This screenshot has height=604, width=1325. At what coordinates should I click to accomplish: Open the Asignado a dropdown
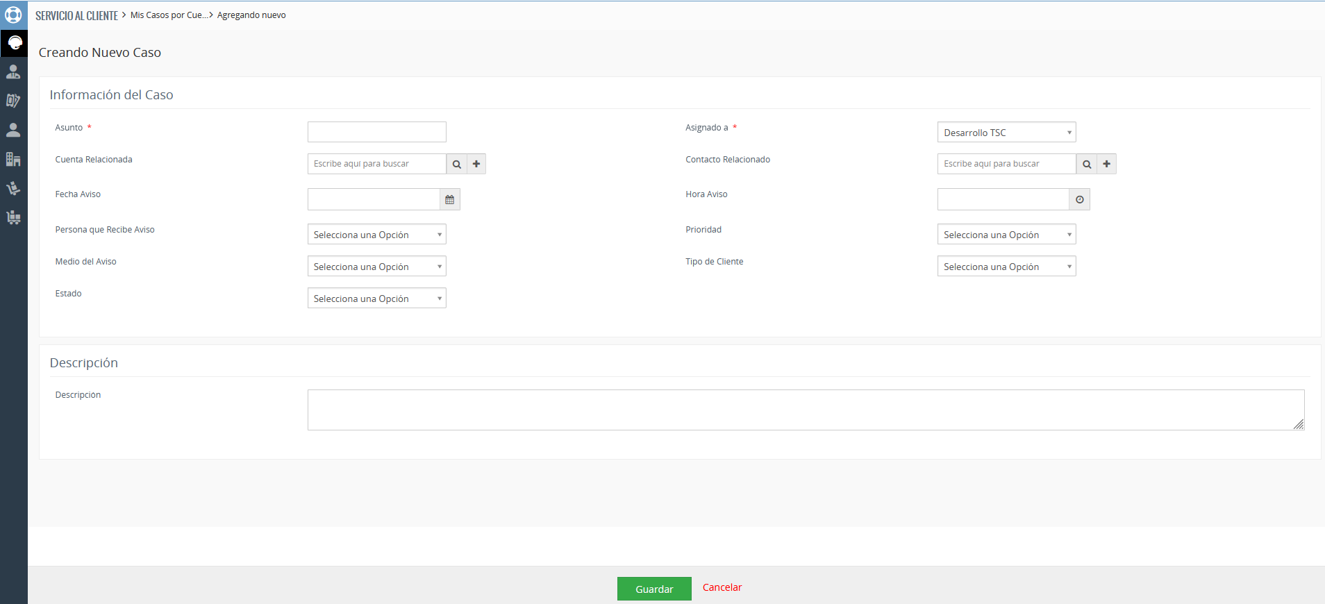tap(1006, 132)
